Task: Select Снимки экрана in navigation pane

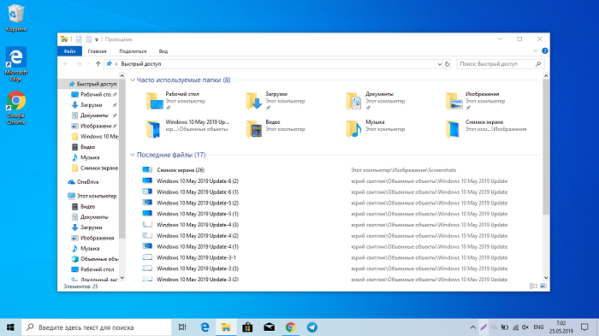Action: pyautogui.click(x=95, y=168)
